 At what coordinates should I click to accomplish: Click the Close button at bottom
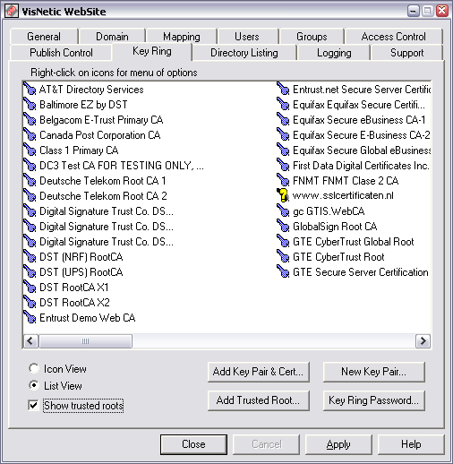click(x=193, y=444)
